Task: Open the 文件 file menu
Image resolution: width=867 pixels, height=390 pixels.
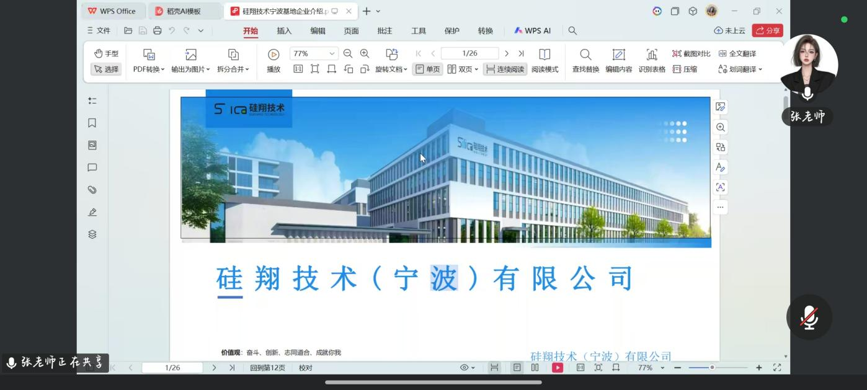Action: tap(99, 30)
